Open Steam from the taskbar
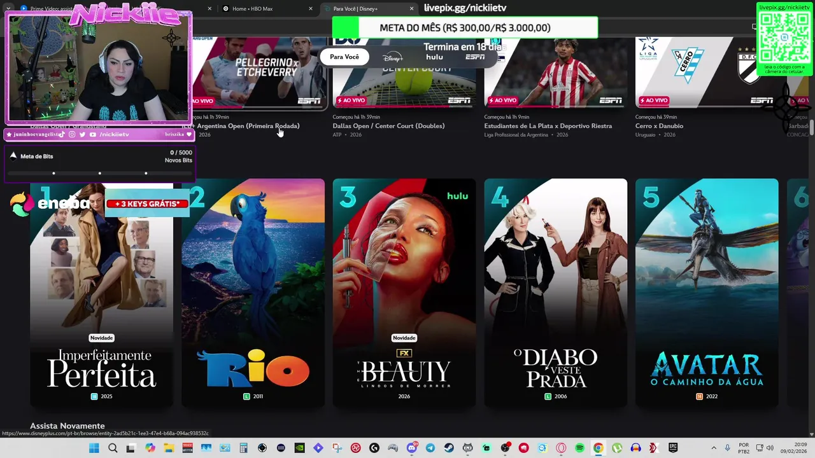Image resolution: width=815 pixels, height=458 pixels. coord(449,448)
